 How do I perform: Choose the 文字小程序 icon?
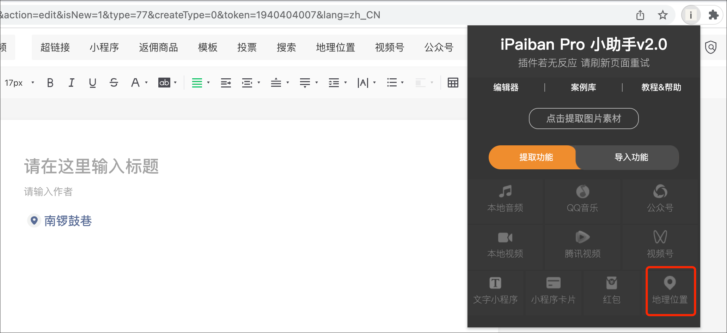(x=495, y=283)
